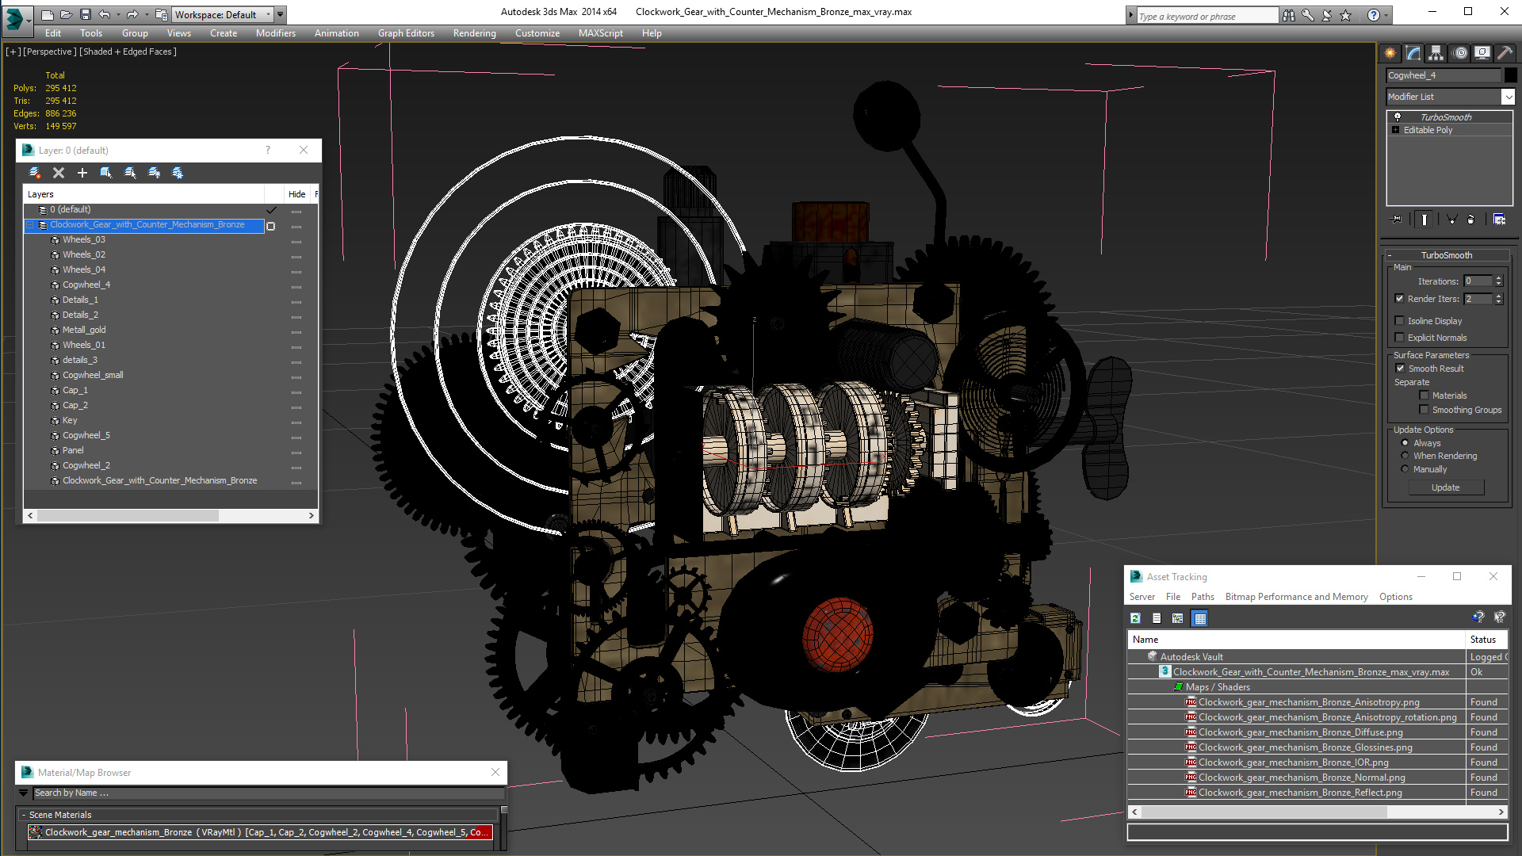Open the Utilities hammer panel tab

[1505, 53]
